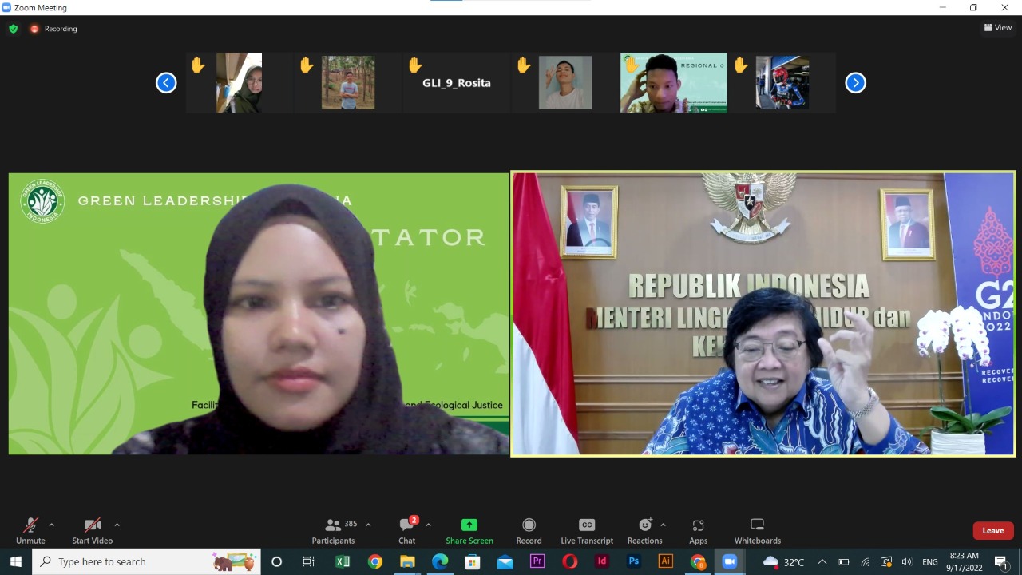This screenshot has width=1022, height=575.
Task: Show next participants with right arrow
Action: pyautogui.click(x=855, y=83)
